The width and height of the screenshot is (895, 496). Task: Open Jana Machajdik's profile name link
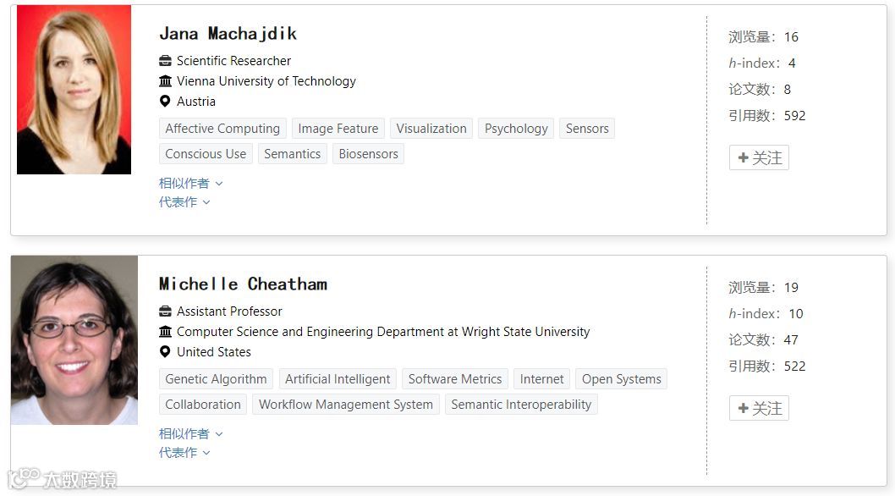(228, 34)
